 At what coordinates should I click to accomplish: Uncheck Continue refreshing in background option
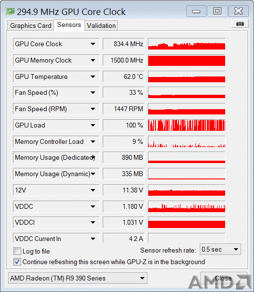pyautogui.click(x=17, y=262)
